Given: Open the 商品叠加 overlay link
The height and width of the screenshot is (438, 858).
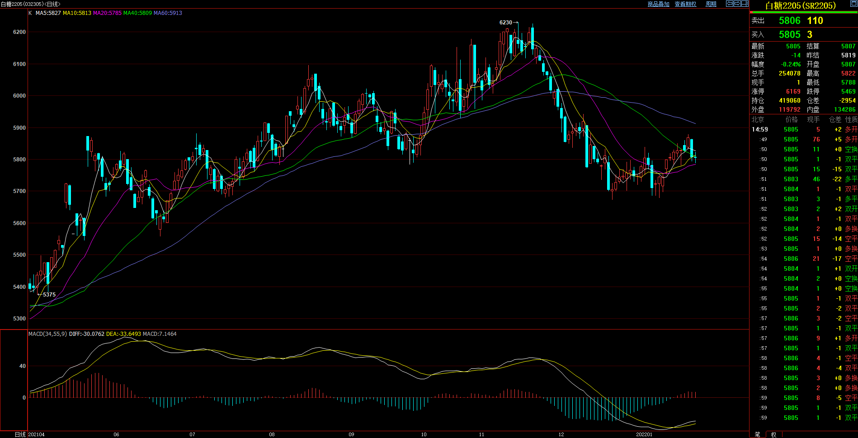Looking at the screenshot, I should [658, 4].
